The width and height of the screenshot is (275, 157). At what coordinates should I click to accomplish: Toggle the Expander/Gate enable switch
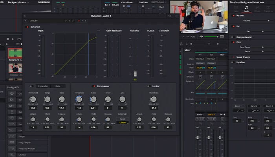point(31,86)
